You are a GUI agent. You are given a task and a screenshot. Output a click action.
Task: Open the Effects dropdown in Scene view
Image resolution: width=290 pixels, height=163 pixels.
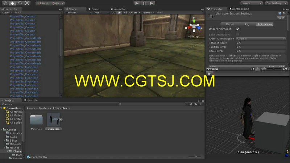point(134,13)
